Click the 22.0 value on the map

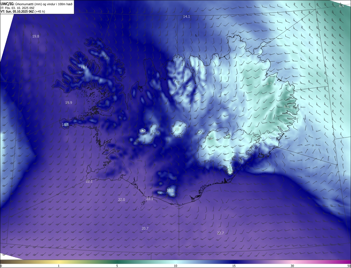(121, 200)
